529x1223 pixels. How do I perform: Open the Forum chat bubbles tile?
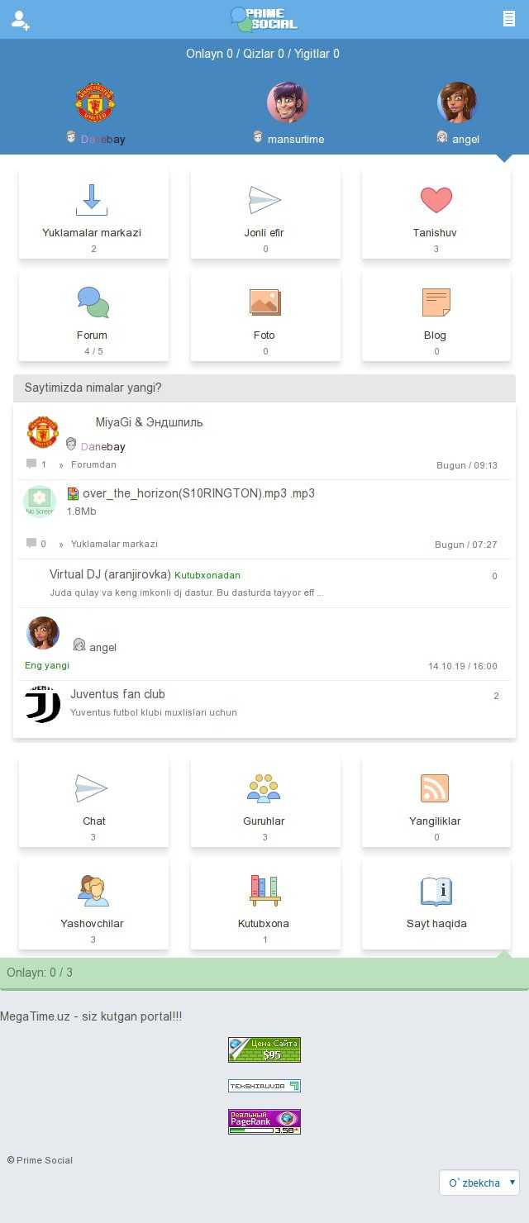93,316
